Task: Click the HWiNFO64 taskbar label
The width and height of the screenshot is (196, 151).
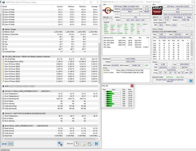Action: pos(5,150)
